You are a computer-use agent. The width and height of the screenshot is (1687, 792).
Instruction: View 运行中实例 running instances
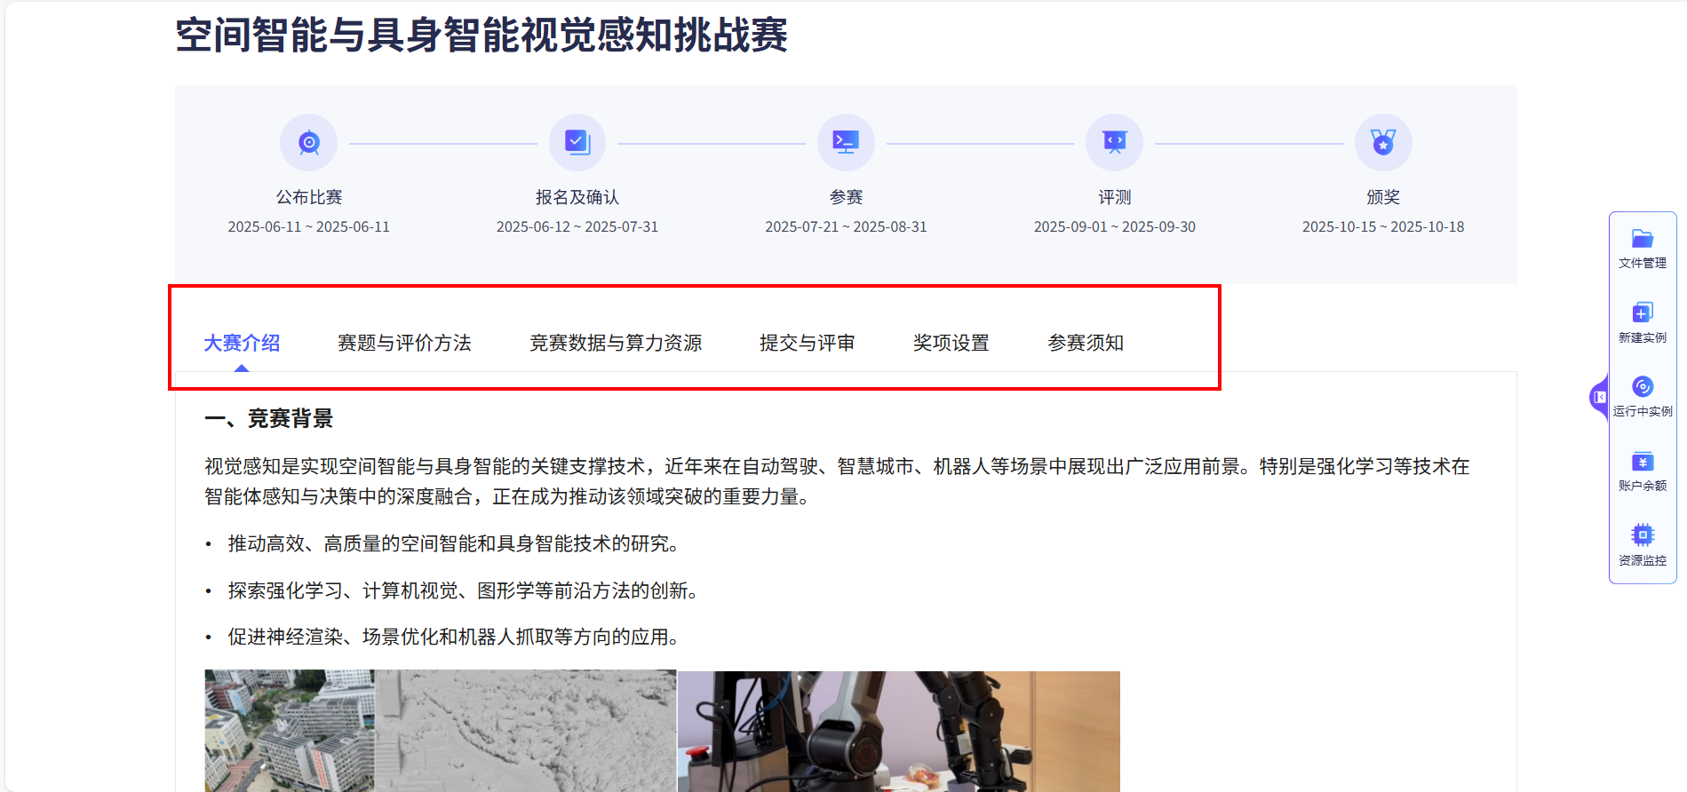click(x=1642, y=397)
